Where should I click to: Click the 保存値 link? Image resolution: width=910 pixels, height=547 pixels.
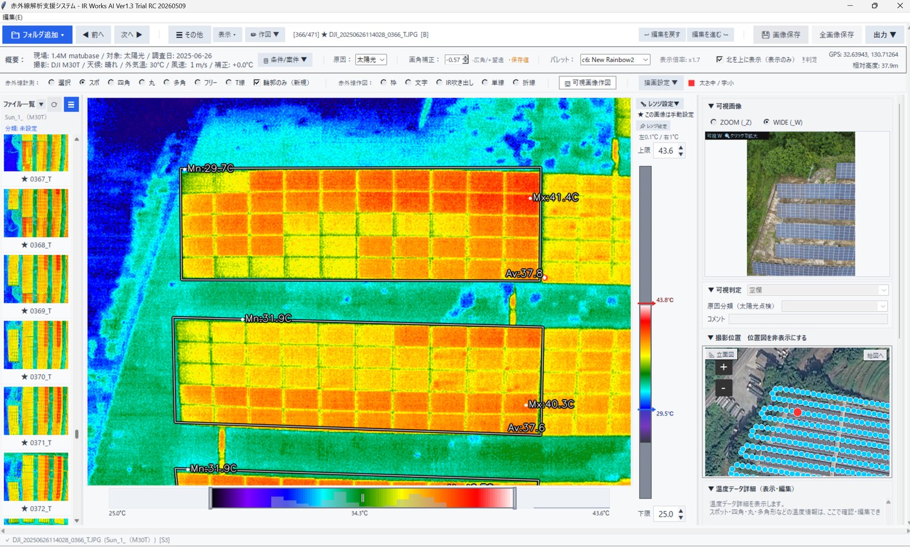[x=520, y=60]
